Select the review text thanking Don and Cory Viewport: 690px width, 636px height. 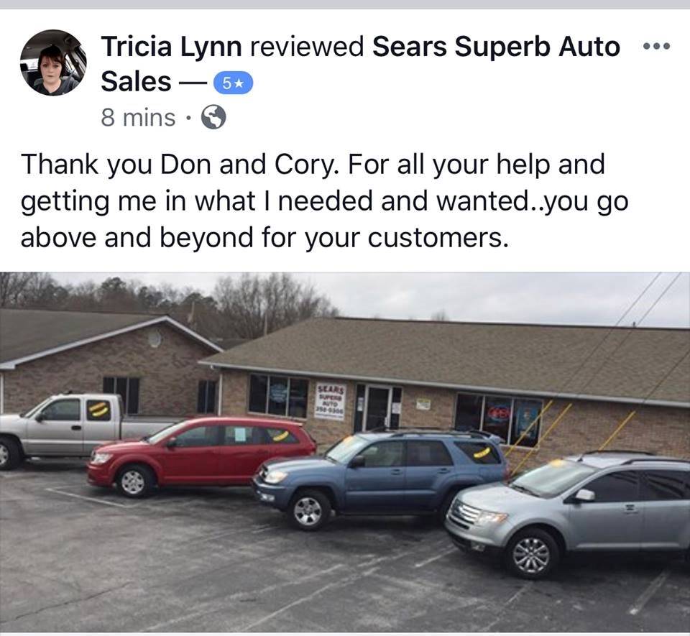(325, 201)
